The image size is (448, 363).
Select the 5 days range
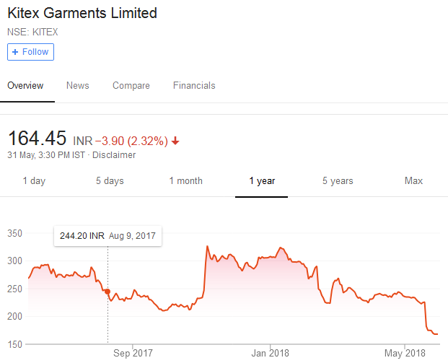(x=110, y=181)
